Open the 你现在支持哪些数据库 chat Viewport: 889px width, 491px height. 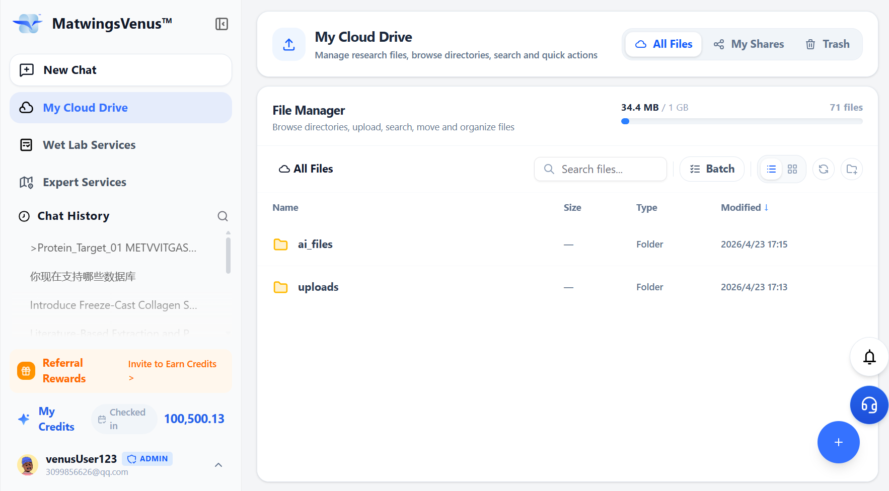83,276
